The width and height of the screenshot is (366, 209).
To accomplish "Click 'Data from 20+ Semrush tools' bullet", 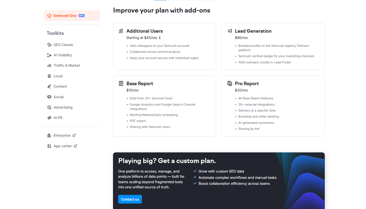I will tap(151, 98).
